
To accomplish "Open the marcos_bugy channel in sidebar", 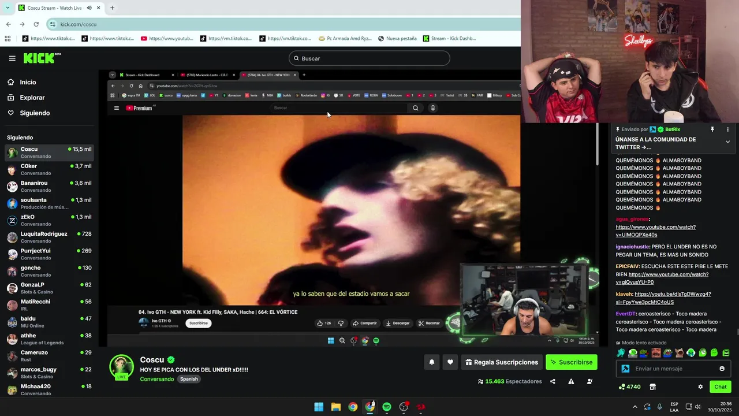I will (x=50, y=373).
